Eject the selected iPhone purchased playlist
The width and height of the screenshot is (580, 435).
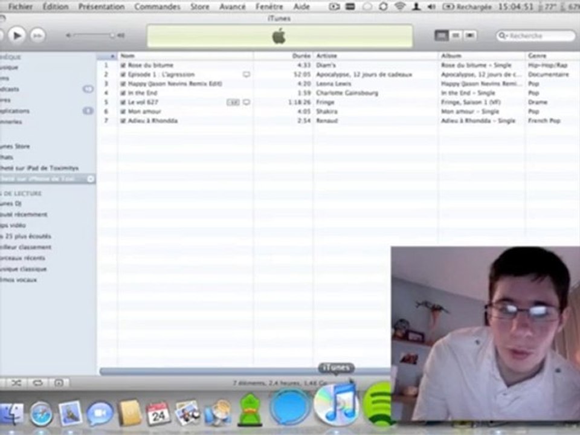(x=90, y=179)
